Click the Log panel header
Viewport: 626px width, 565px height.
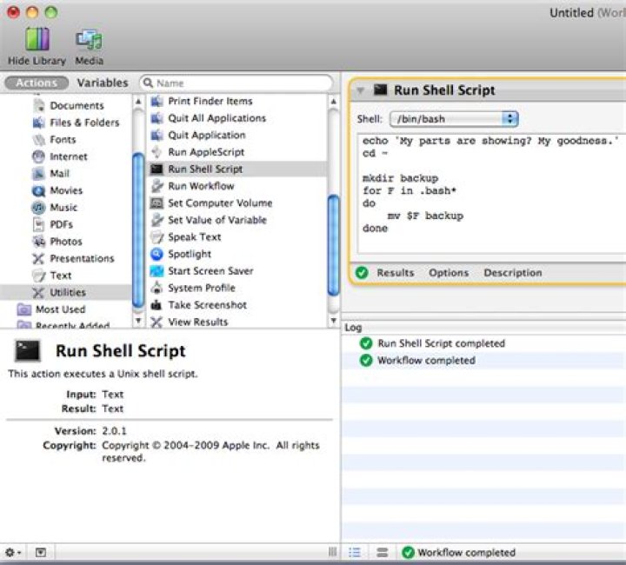484,328
